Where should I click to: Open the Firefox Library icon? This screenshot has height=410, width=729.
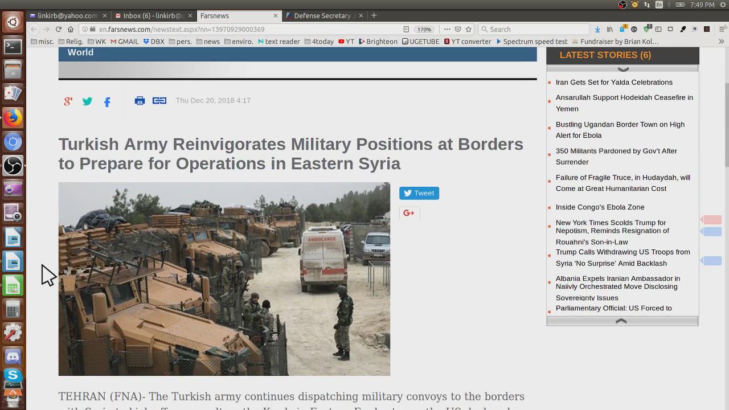click(x=609, y=29)
